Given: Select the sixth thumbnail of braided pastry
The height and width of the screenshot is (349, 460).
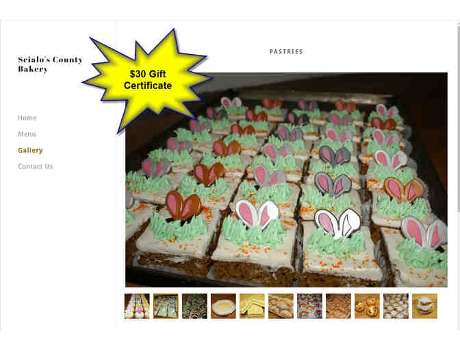Looking at the screenshot, I should tap(281, 306).
